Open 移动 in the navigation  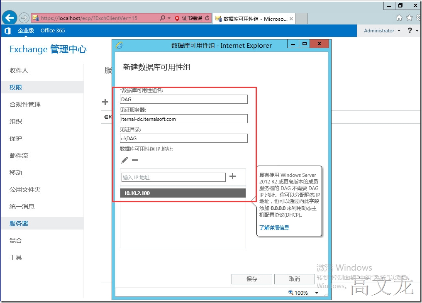(16, 173)
